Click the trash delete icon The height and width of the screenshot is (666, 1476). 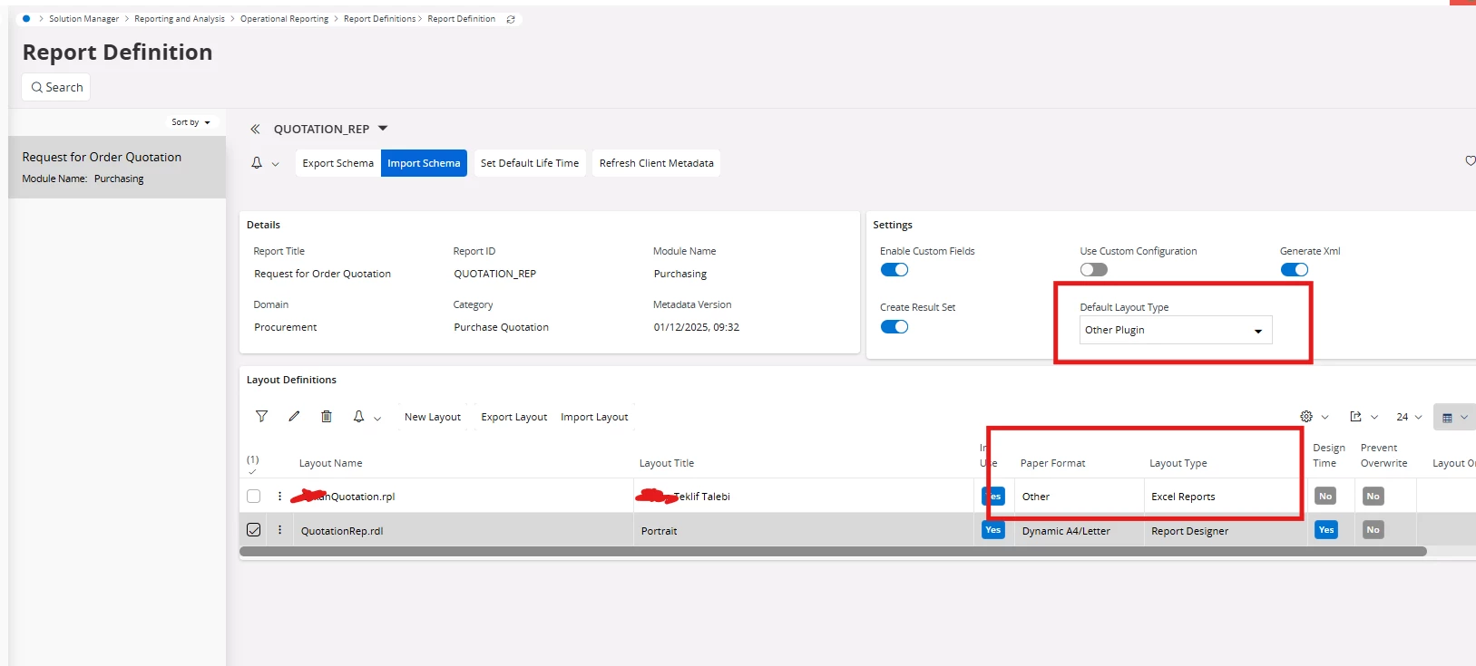pyautogui.click(x=327, y=417)
